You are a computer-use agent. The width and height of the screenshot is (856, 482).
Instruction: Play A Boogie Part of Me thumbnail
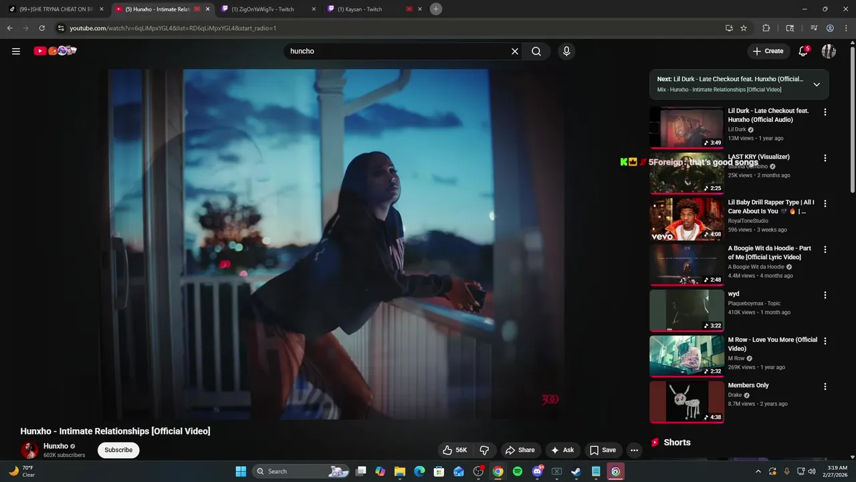(687, 264)
